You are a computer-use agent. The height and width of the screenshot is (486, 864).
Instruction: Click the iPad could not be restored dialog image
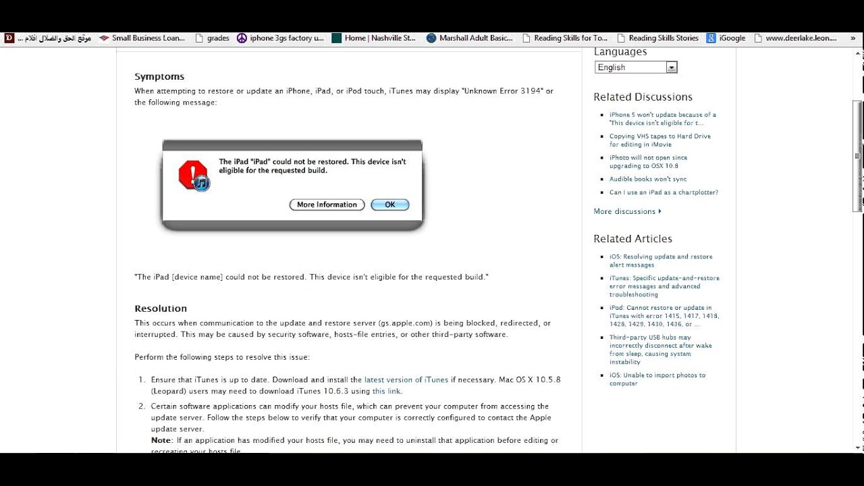pyautogui.click(x=292, y=186)
